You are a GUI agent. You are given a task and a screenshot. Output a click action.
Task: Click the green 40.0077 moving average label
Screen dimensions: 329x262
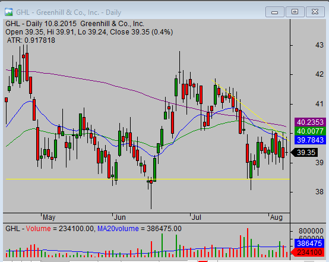point(310,131)
